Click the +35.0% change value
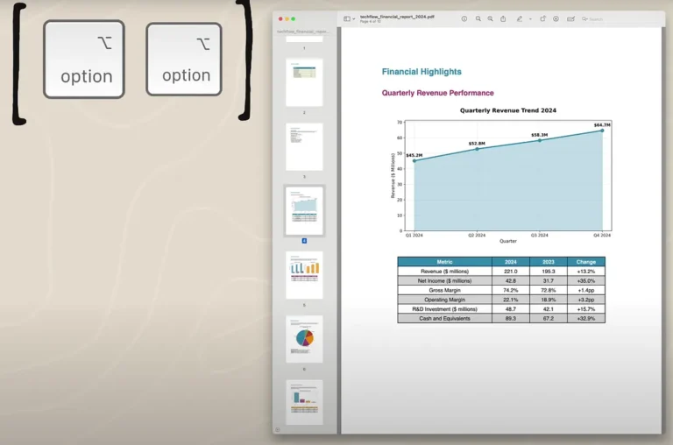Screen dimensions: 673x445 [586, 280]
